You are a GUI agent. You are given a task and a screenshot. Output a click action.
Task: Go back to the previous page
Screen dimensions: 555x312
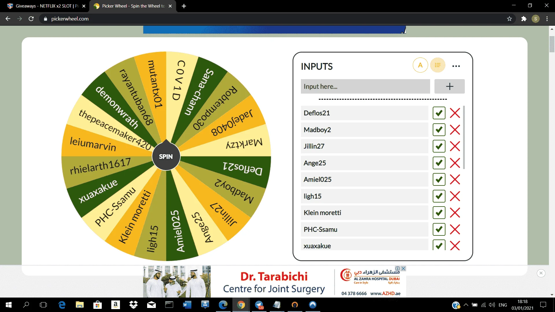pyautogui.click(x=8, y=19)
